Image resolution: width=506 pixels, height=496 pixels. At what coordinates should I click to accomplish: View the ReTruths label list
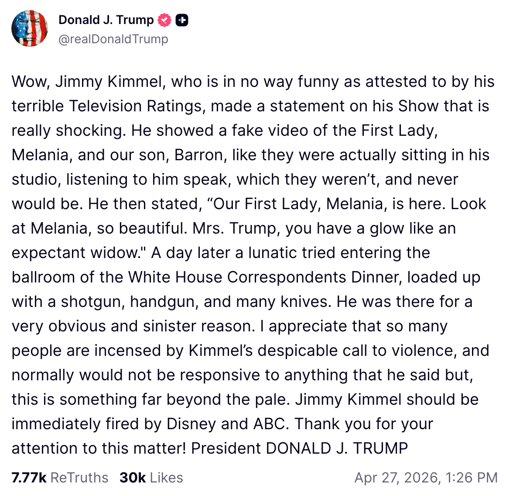click(x=79, y=478)
